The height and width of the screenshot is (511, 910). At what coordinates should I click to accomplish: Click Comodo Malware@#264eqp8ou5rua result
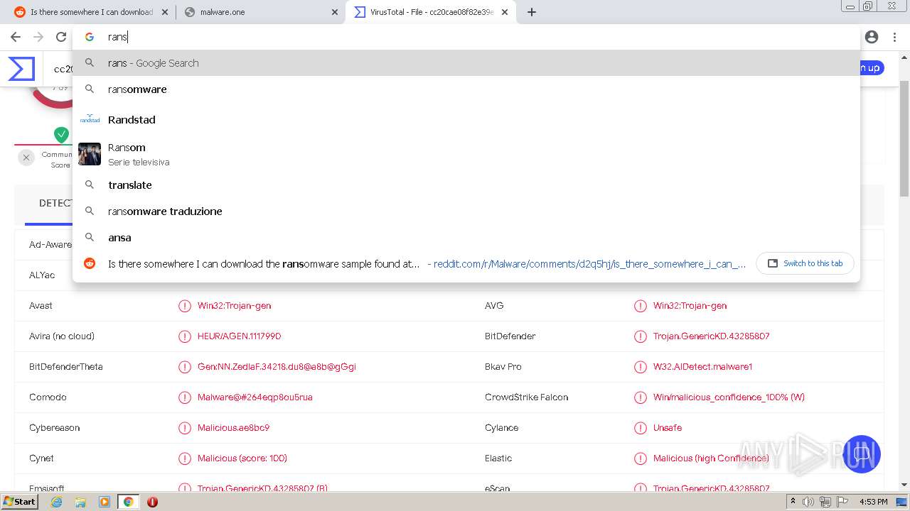point(255,397)
